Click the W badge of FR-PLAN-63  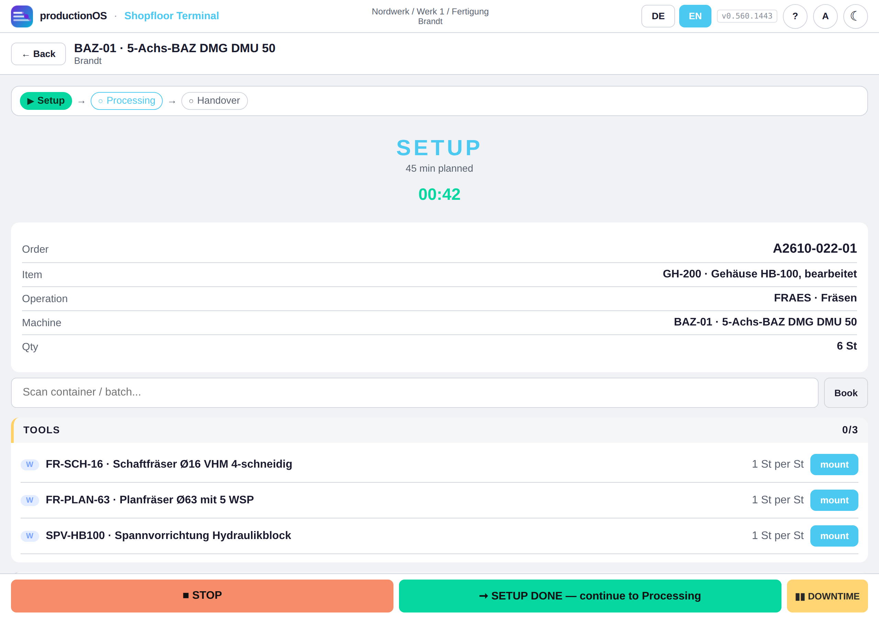(30, 500)
